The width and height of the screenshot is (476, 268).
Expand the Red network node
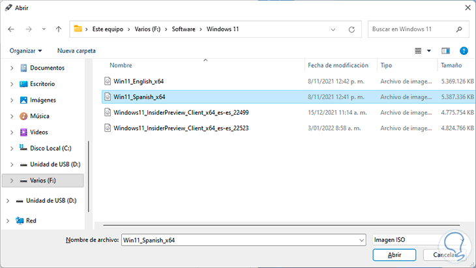point(8,221)
